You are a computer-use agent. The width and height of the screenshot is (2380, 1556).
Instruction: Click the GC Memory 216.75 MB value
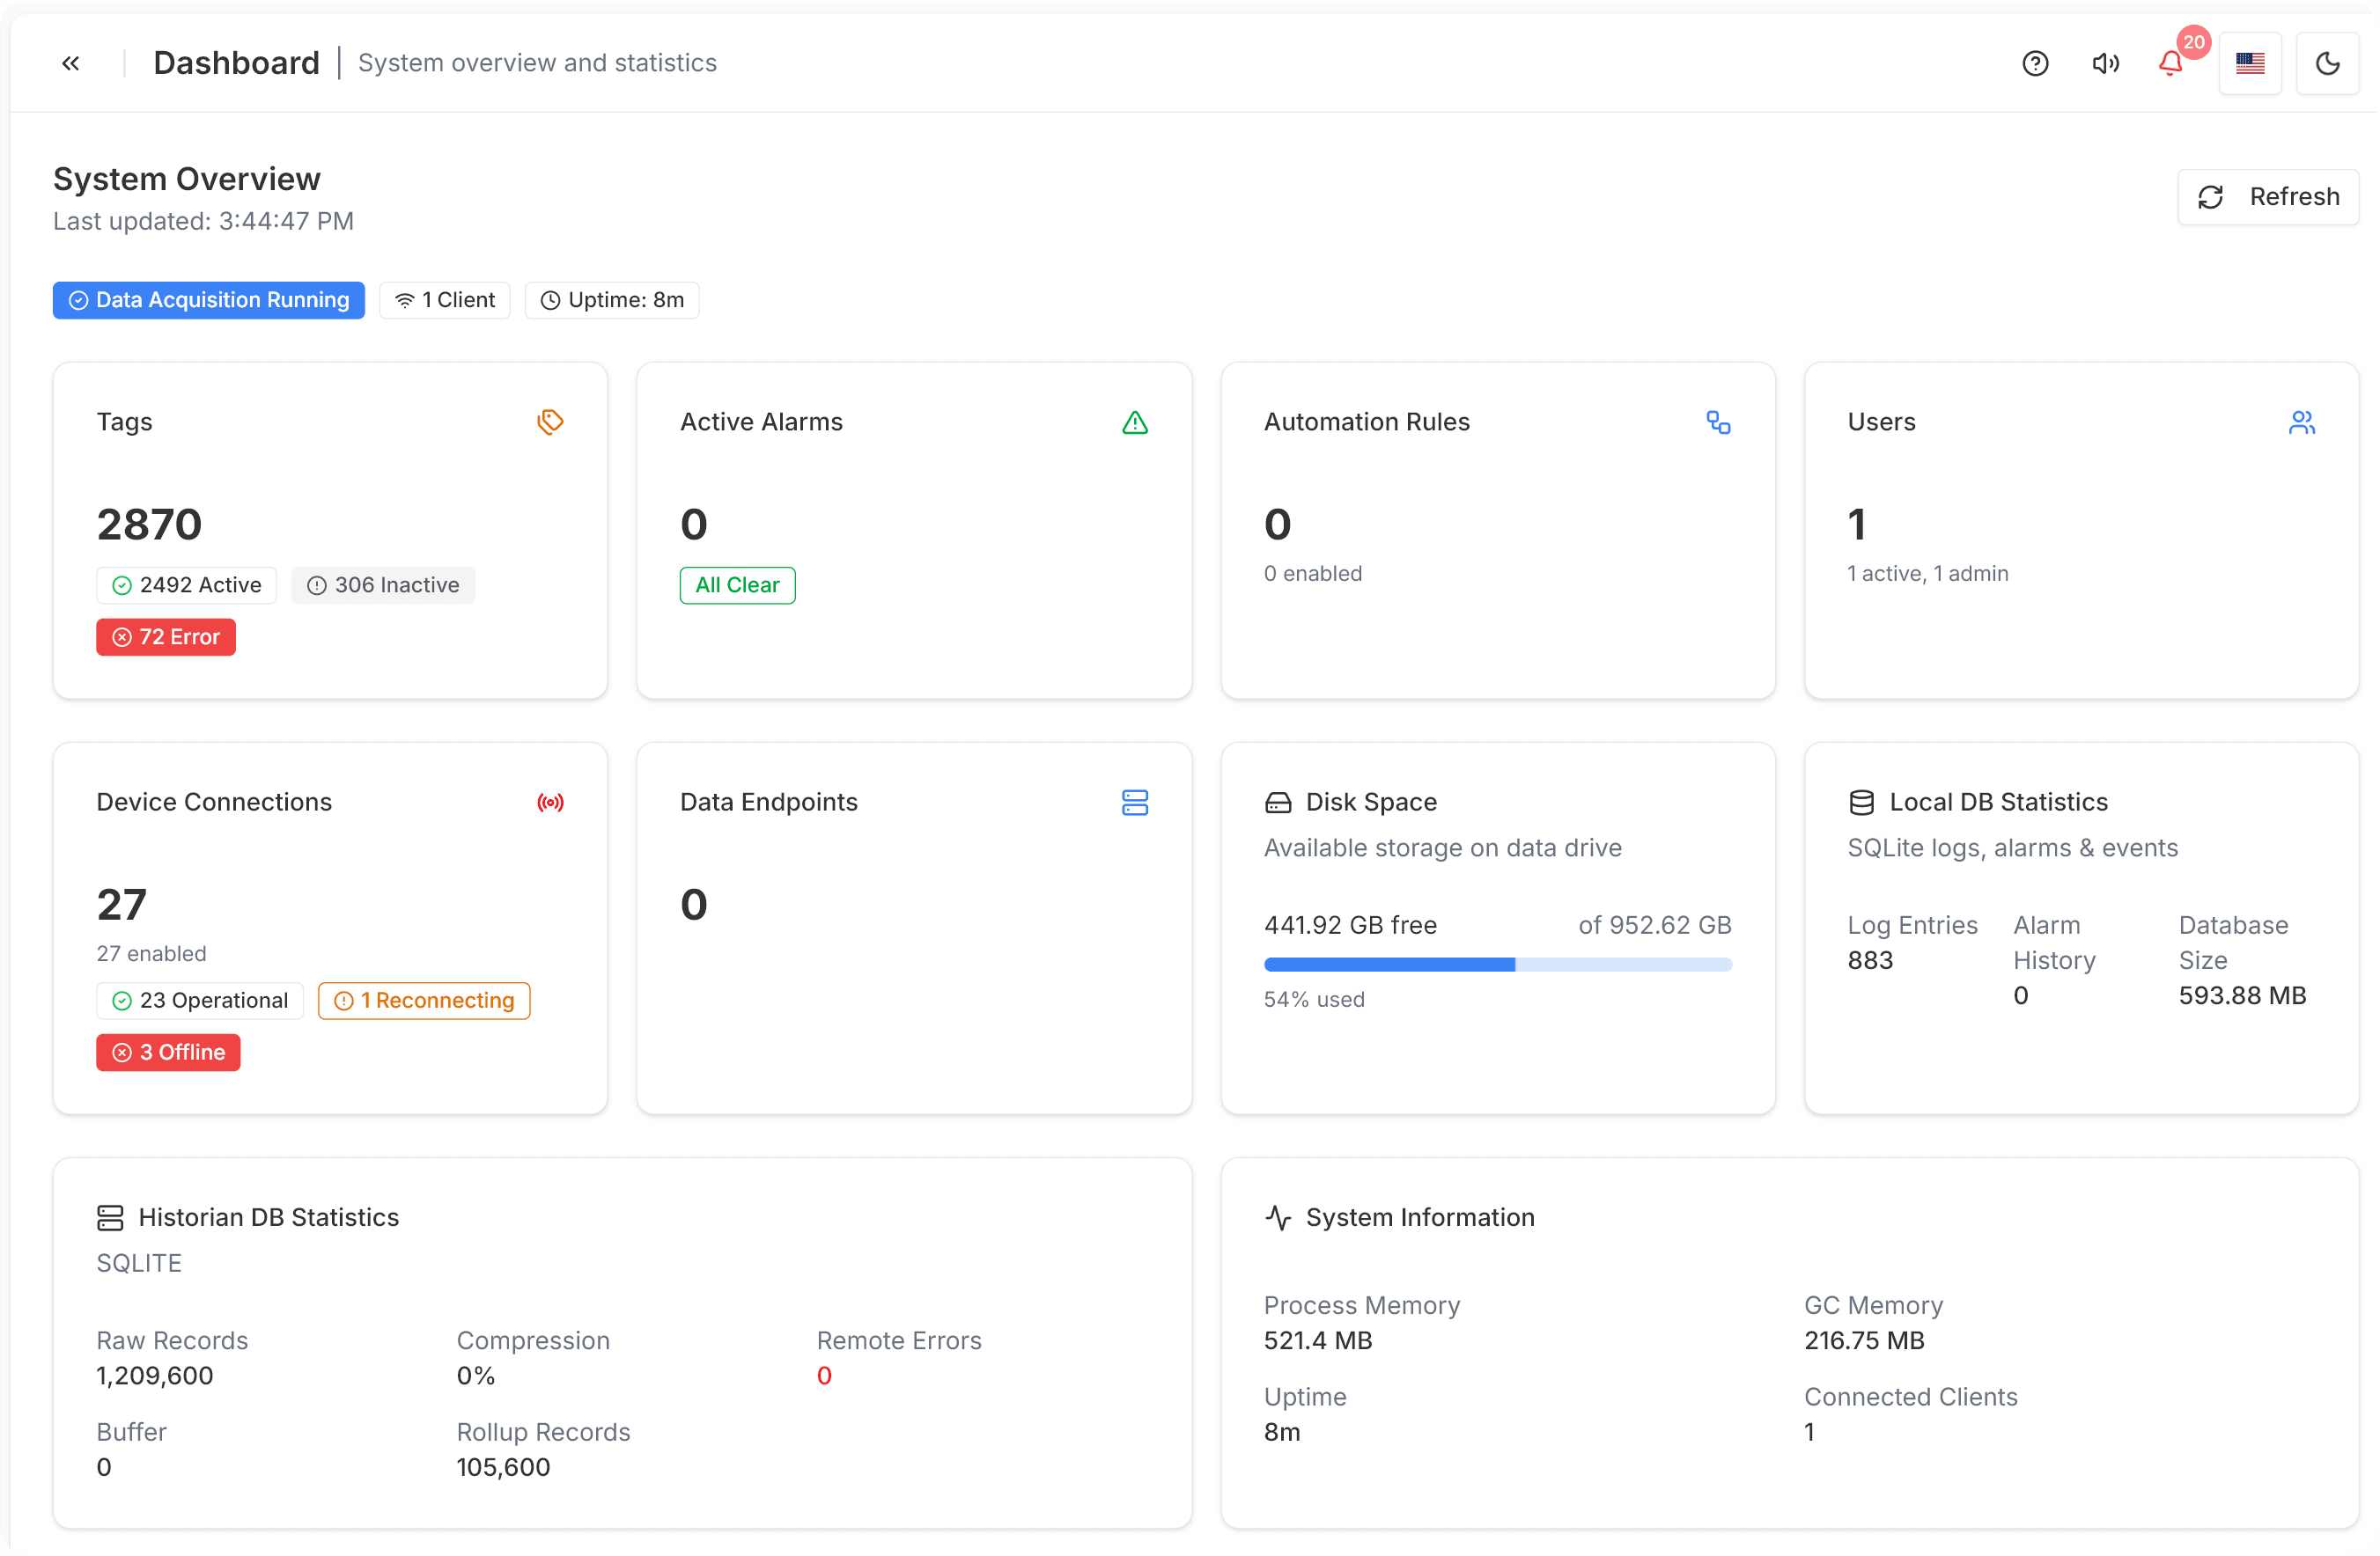(x=1864, y=1340)
